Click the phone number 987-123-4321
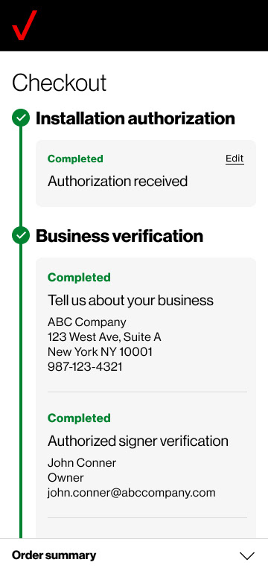 pyautogui.click(x=85, y=367)
